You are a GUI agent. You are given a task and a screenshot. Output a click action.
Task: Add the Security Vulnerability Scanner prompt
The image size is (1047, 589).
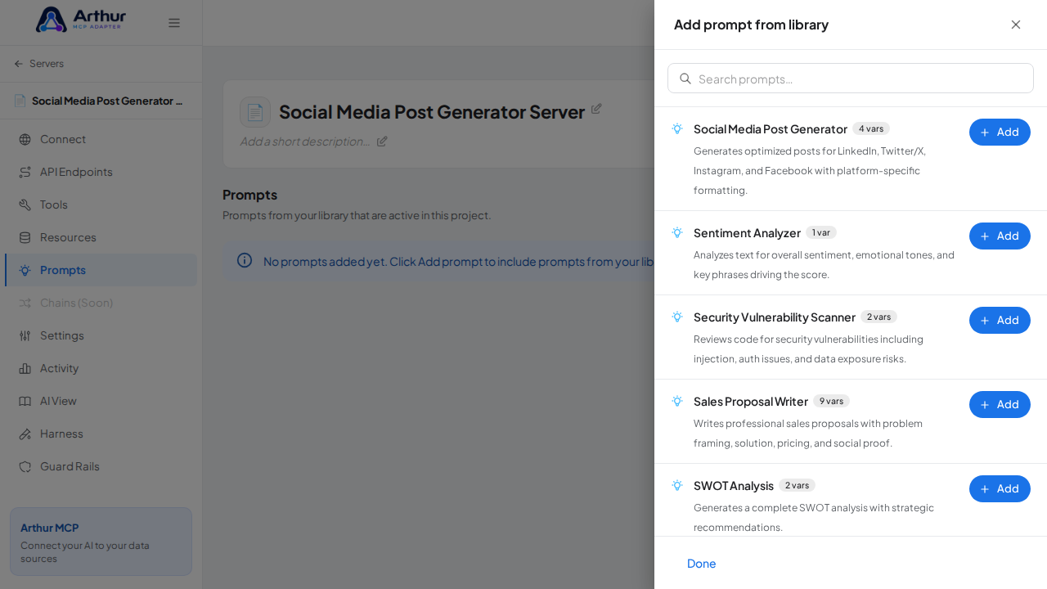(1000, 320)
